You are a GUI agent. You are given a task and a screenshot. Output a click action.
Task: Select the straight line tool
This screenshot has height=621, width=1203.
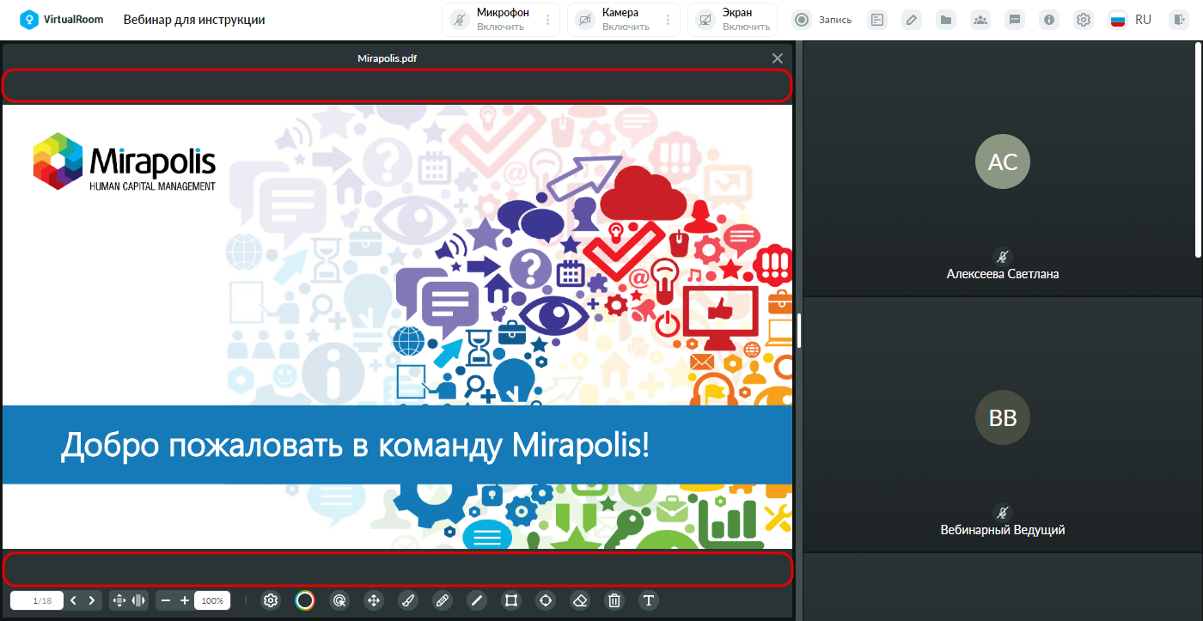coord(477,600)
